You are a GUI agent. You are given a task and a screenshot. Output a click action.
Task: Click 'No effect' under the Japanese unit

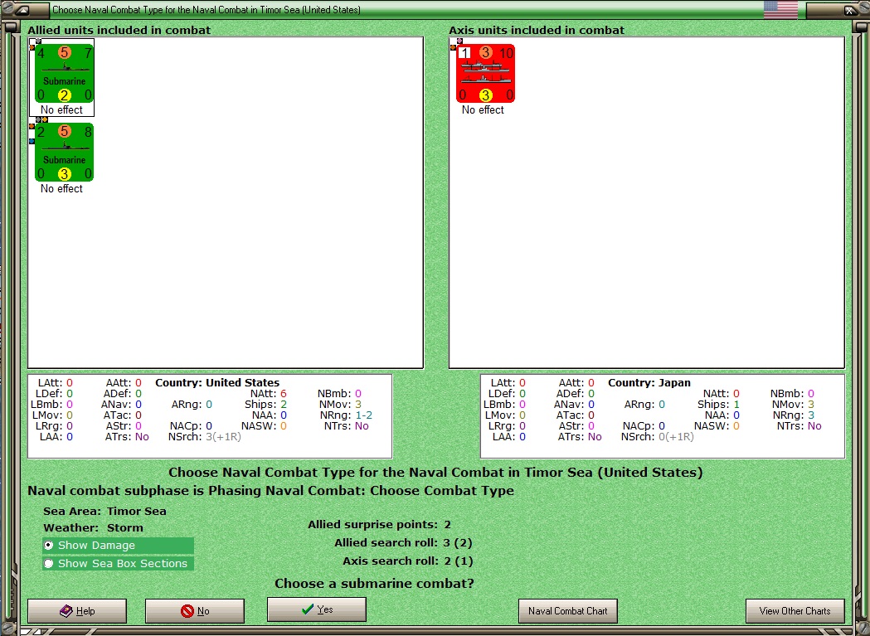click(x=483, y=110)
